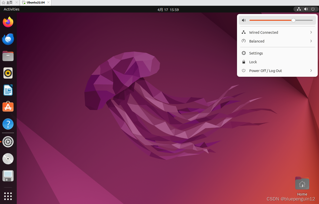Launch Firefox from the dock

pos(8,22)
